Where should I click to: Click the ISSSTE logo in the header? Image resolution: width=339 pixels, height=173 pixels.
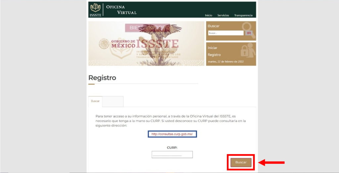pos(95,10)
